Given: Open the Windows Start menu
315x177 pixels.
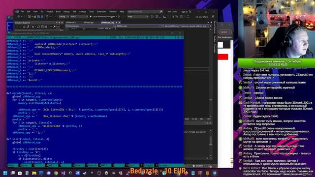Looking at the screenshot, I should (5, 173).
